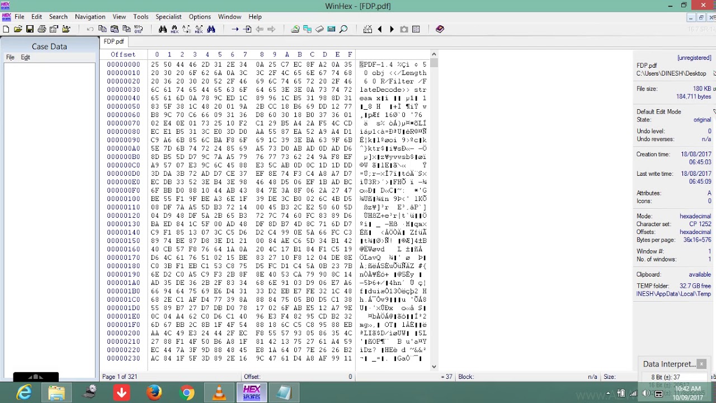716x403 pixels.
Task: Save sectors with the floppy disk icon
Action: point(30,29)
